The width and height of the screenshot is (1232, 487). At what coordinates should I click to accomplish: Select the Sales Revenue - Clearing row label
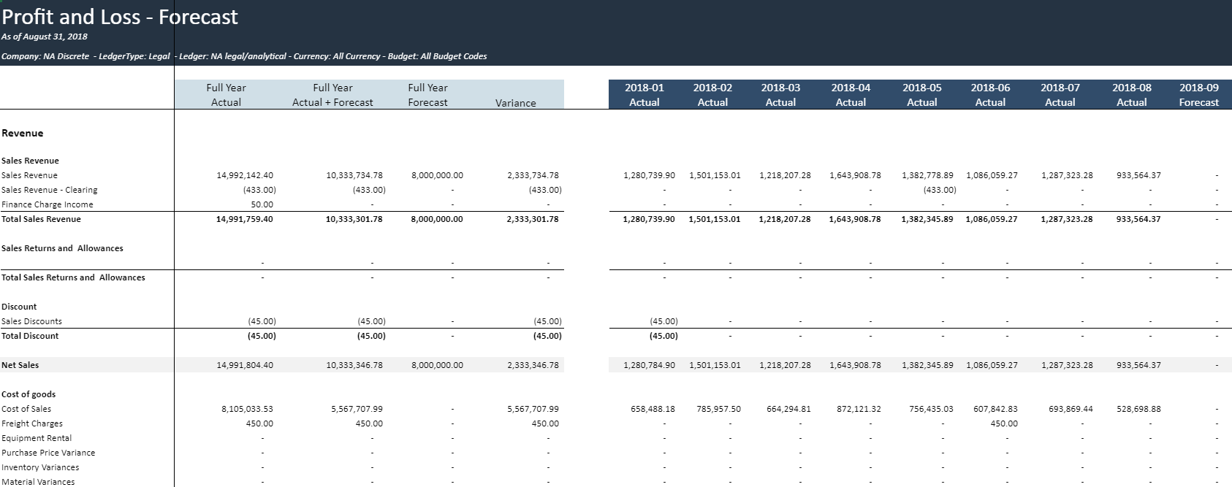(x=50, y=190)
